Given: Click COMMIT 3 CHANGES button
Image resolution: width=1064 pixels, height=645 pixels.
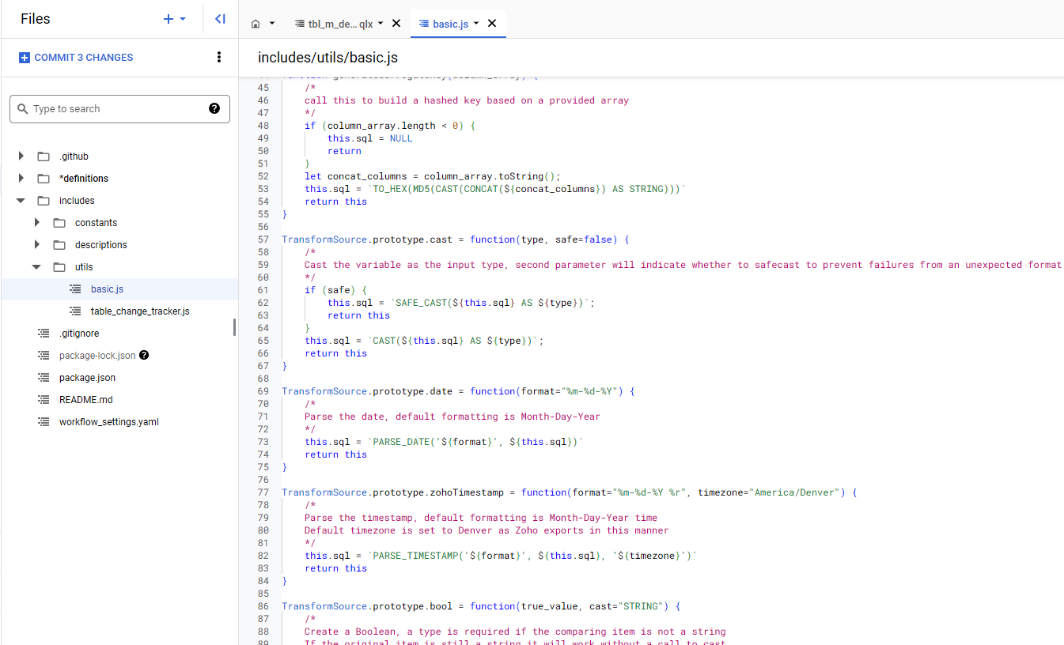Looking at the screenshot, I should coord(76,58).
